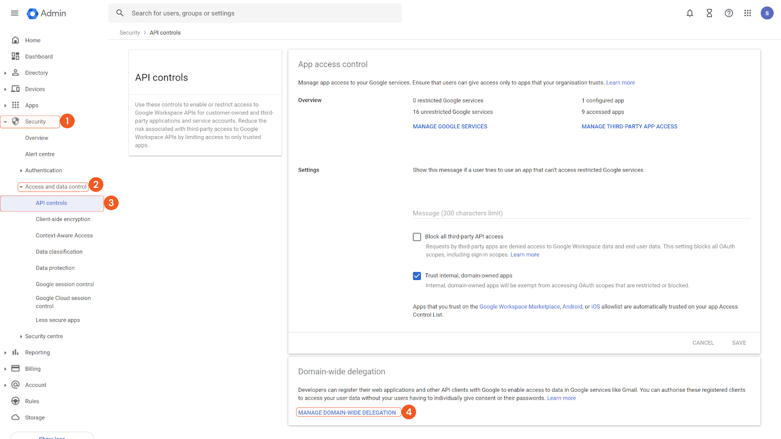Viewport: 781px width, 439px height.
Task: Expand the Security centre section
Action: point(21,336)
